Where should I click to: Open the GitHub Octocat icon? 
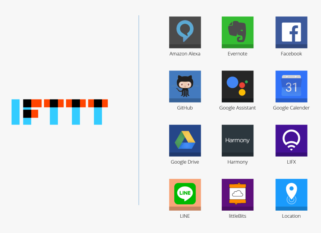click(185, 86)
